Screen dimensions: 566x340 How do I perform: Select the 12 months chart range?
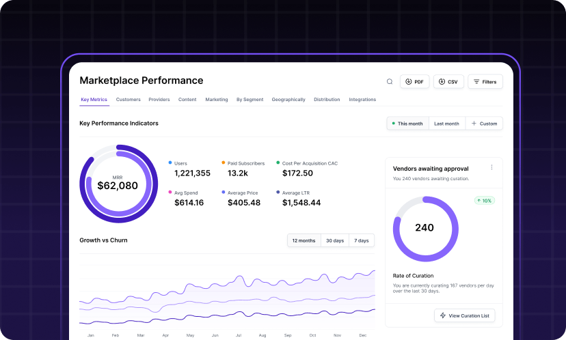[x=304, y=240]
